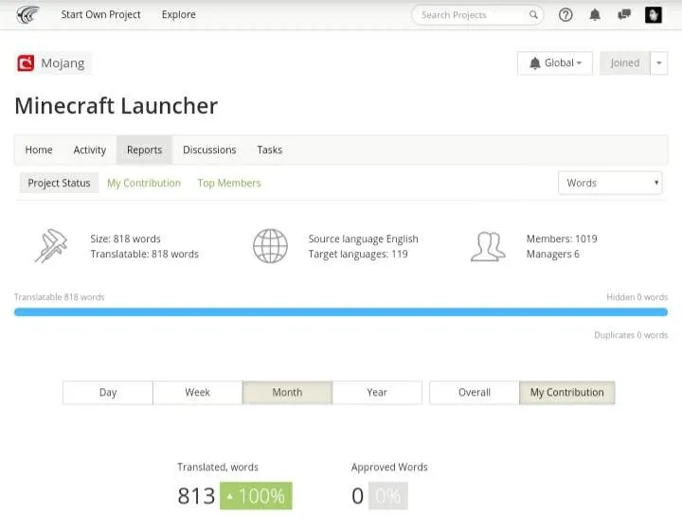Click the 'Size: 818 words' text
Screen dimensions: 682x531
[125, 239]
